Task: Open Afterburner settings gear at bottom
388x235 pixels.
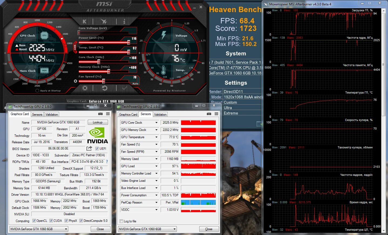Action: 85,88
